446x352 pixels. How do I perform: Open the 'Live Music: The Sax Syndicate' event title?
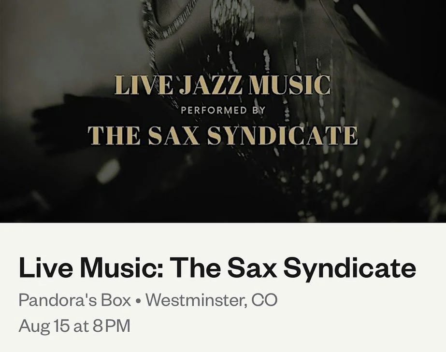point(217,268)
